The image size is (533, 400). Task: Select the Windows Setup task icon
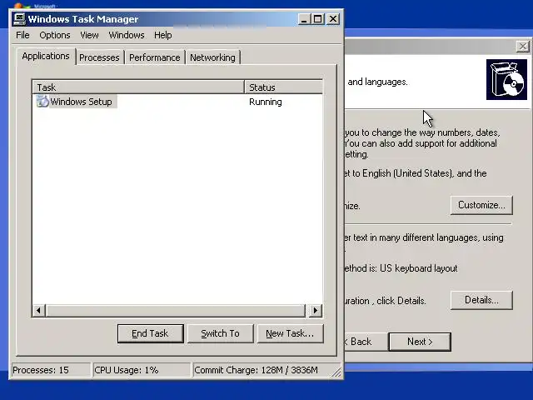click(42, 102)
